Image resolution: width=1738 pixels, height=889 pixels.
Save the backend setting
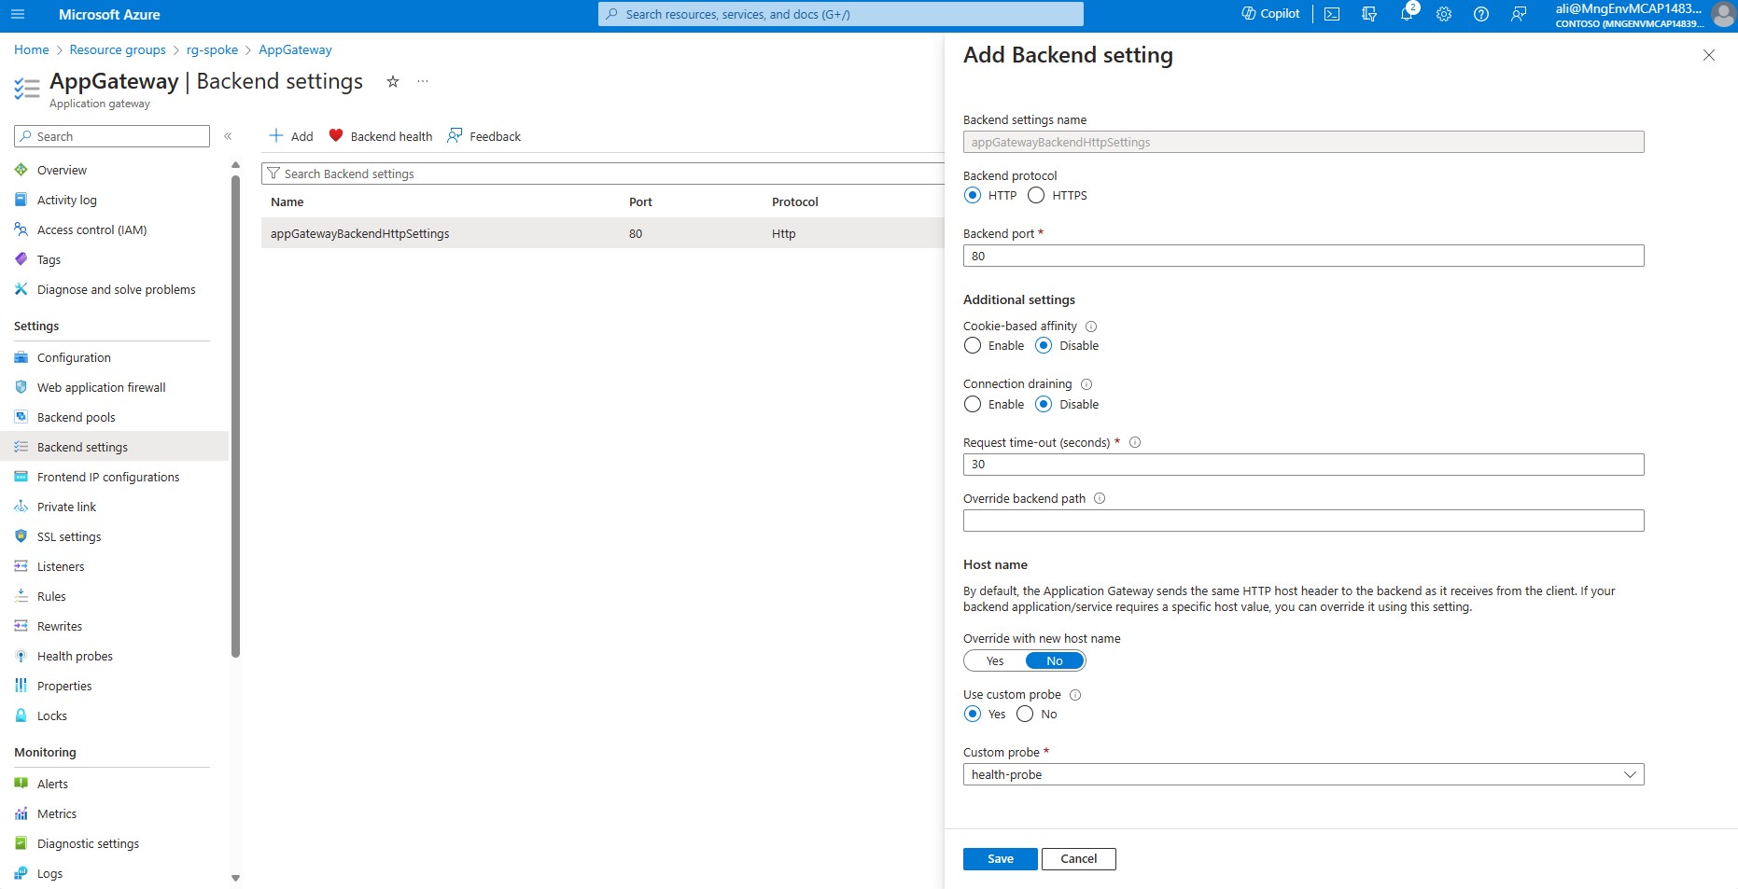1000,859
